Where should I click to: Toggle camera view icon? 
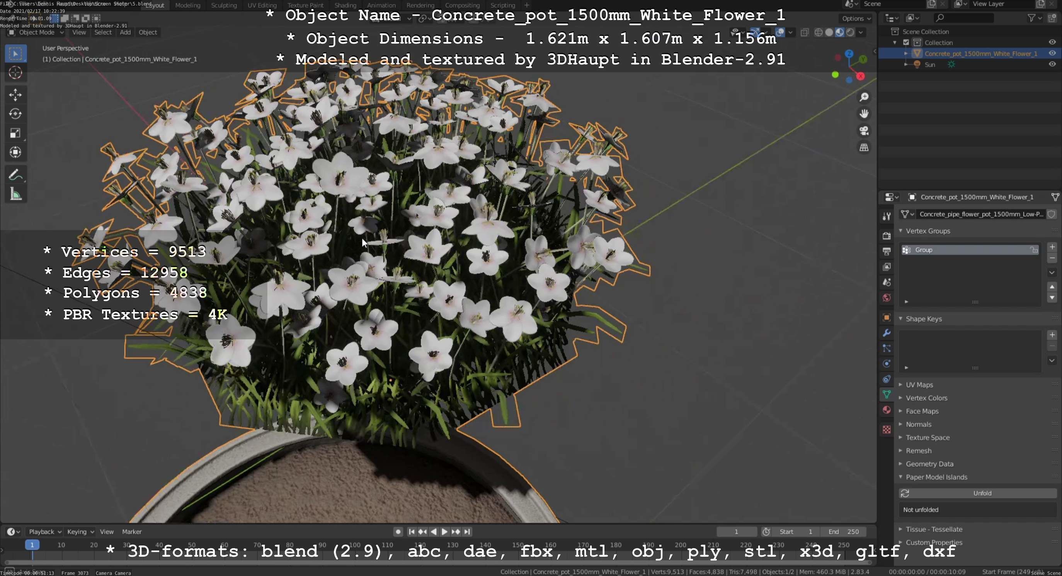(x=864, y=130)
